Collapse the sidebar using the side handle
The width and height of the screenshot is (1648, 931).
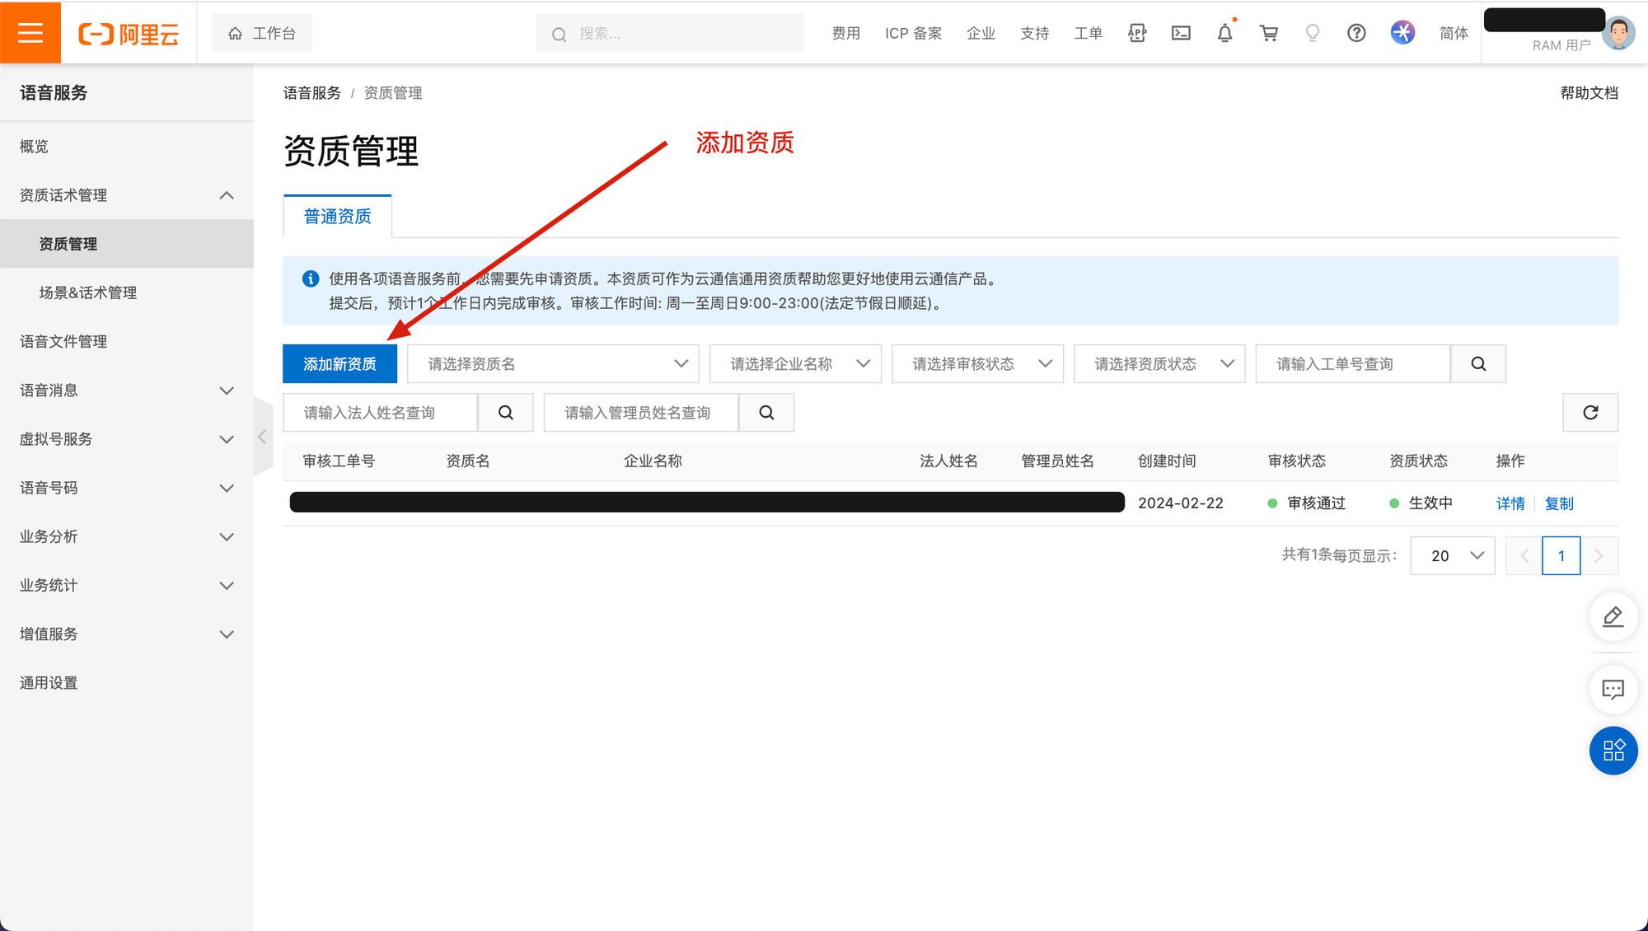coord(262,437)
